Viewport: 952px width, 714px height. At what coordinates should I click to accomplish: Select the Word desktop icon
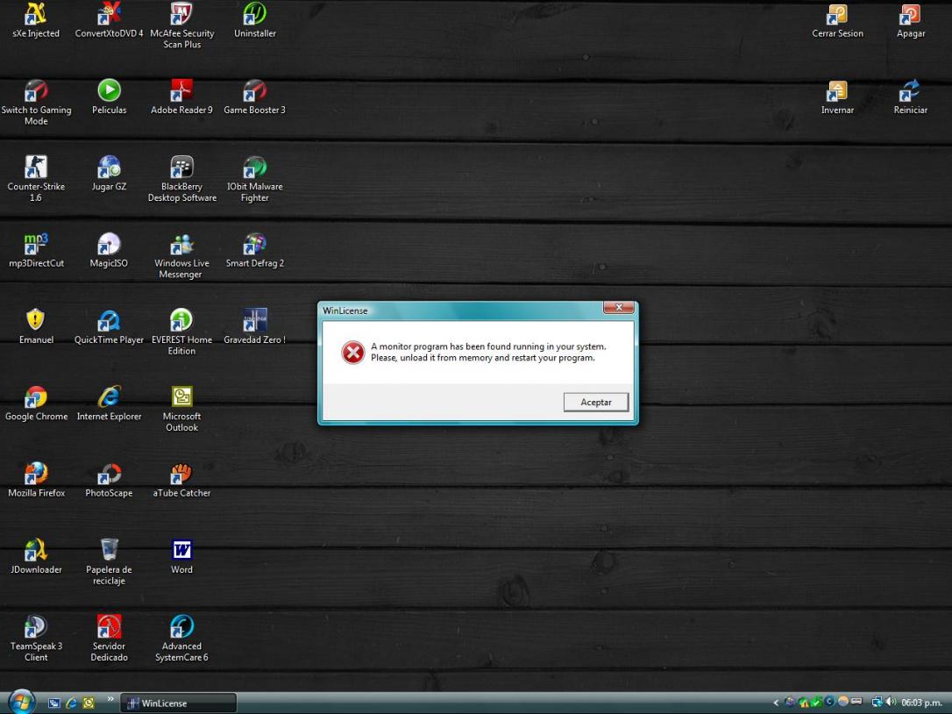click(181, 556)
